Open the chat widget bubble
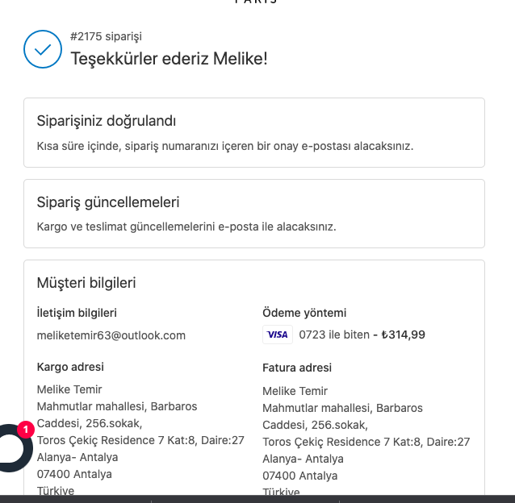Image resolution: width=515 pixels, height=503 pixels. click(11, 448)
